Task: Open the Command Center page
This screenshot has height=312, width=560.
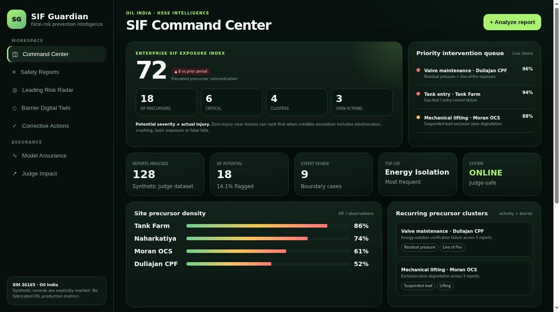Action: point(56,54)
